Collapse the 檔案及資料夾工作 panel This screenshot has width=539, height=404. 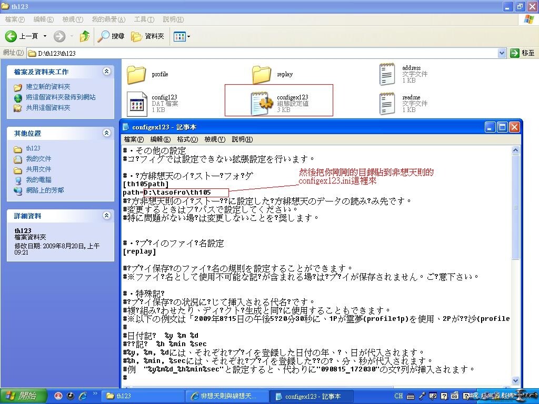click(x=107, y=72)
